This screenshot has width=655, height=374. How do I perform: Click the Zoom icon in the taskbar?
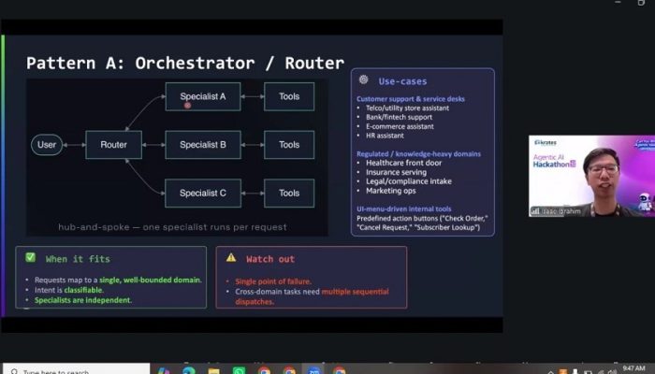pos(313,370)
